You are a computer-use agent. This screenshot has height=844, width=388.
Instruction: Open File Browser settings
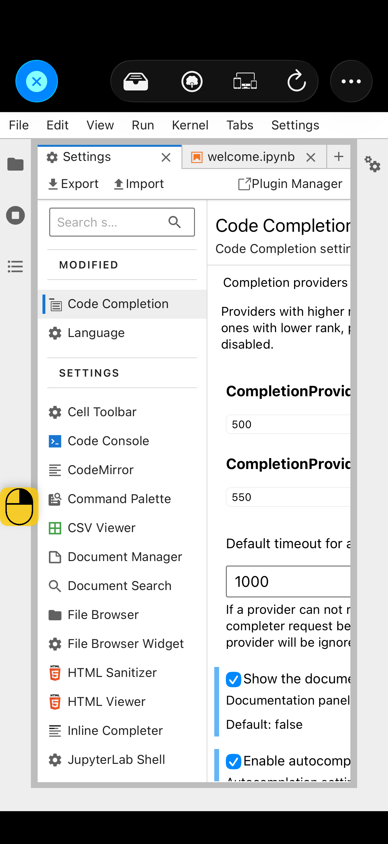(x=123, y=615)
